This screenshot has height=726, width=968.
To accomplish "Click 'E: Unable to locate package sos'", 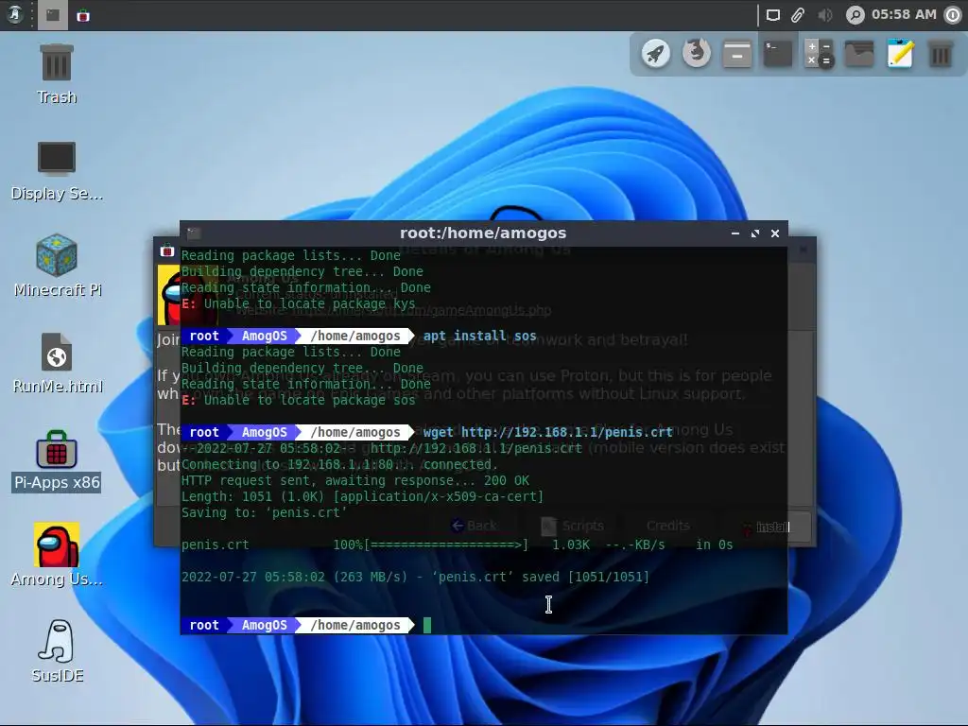I will (298, 400).
